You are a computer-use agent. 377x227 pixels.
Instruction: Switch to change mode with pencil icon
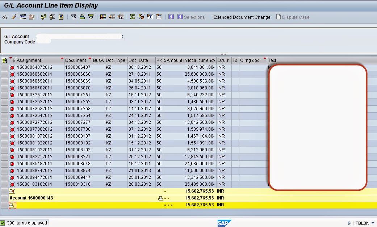coord(14,17)
